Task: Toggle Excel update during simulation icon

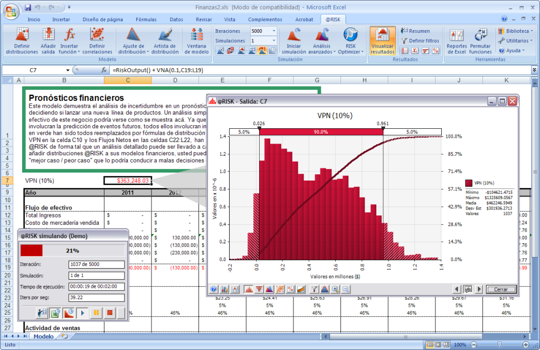Action: pyautogui.click(x=55, y=313)
